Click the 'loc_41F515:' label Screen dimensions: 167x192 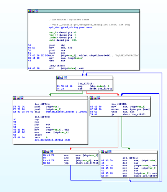57,66
